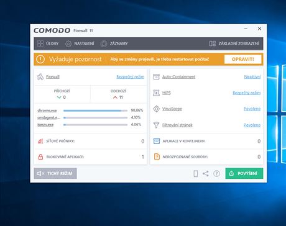Change Firewall Bezpečný režim mode
286x226 pixels.
pyautogui.click(x=131, y=77)
